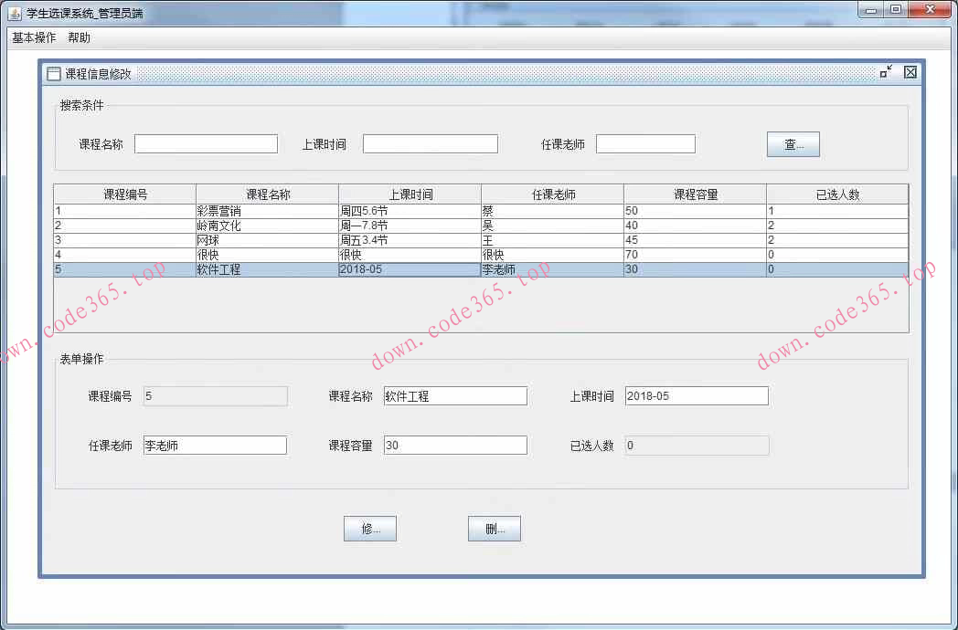Click the 查... search button

[793, 144]
